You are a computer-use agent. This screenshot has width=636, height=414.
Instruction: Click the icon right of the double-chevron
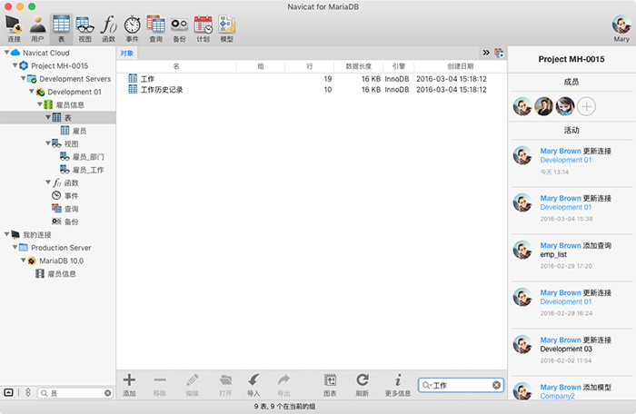point(499,53)
